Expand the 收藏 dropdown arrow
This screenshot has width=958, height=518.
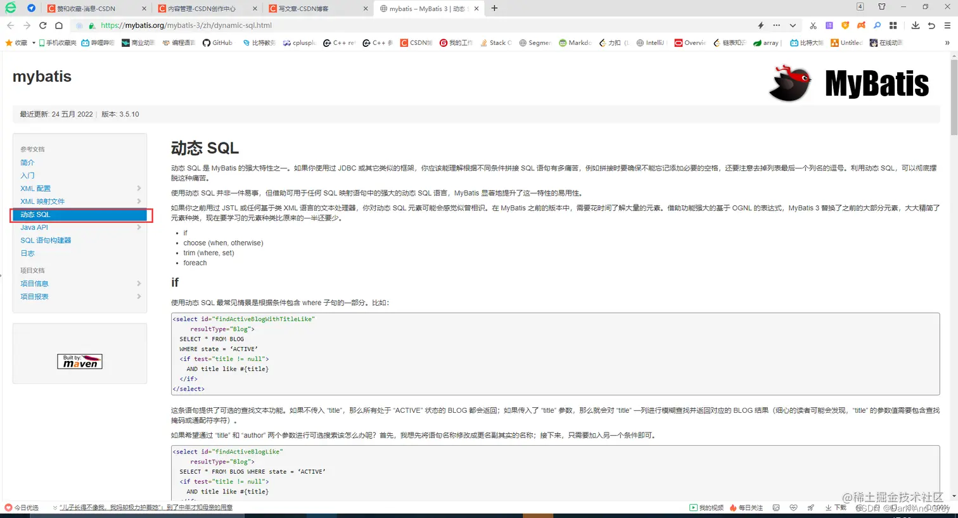(x=33, y=43)
